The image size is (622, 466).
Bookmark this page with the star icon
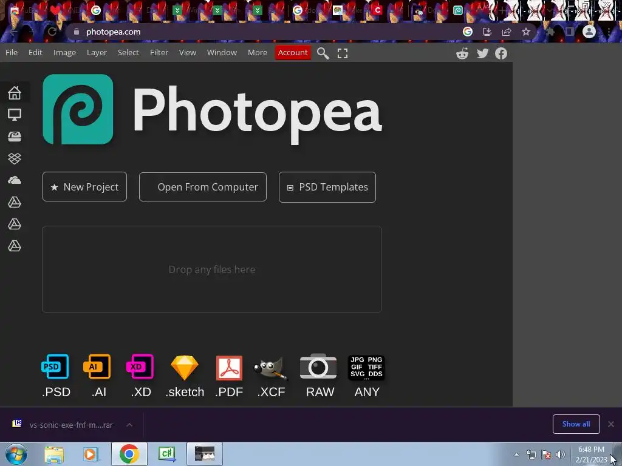[526, 32]
